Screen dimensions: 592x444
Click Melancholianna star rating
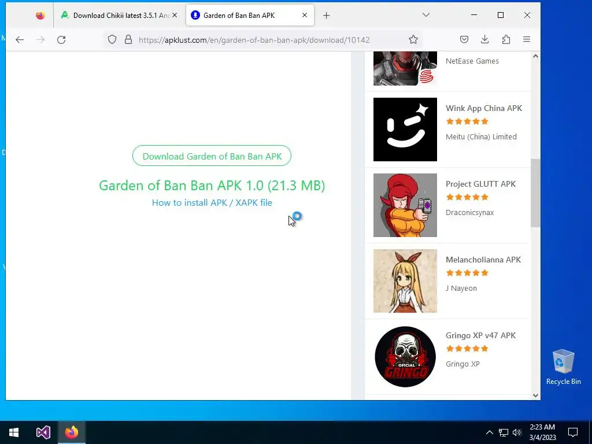coord(467,273)
